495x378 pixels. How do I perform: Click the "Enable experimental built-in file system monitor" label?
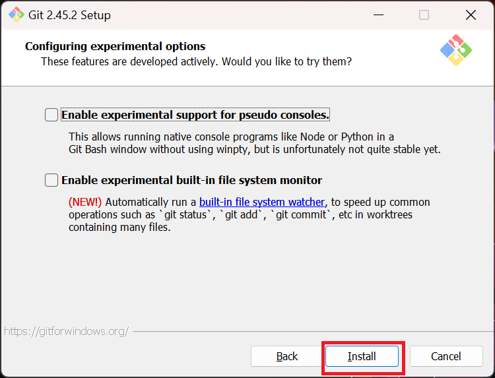(x=191, y=180)
